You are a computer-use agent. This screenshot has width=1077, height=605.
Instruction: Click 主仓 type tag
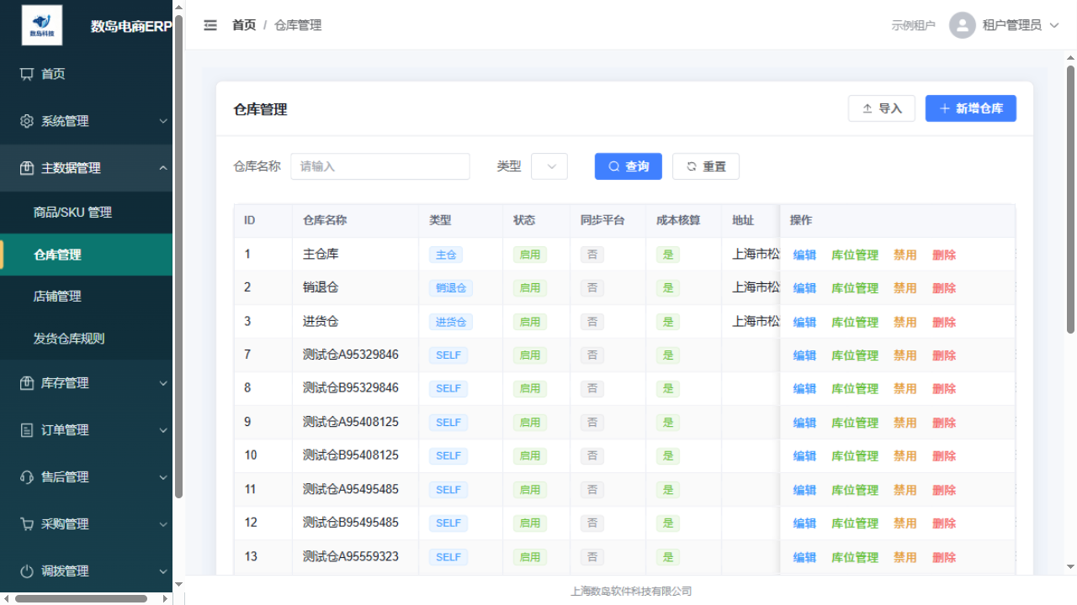point(446,255)
